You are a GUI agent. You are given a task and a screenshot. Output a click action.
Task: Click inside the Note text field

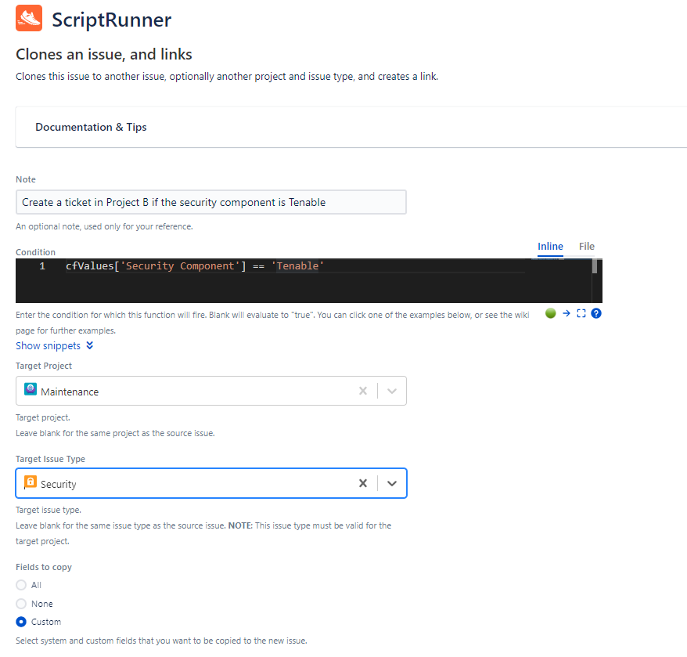coord(211,201)
